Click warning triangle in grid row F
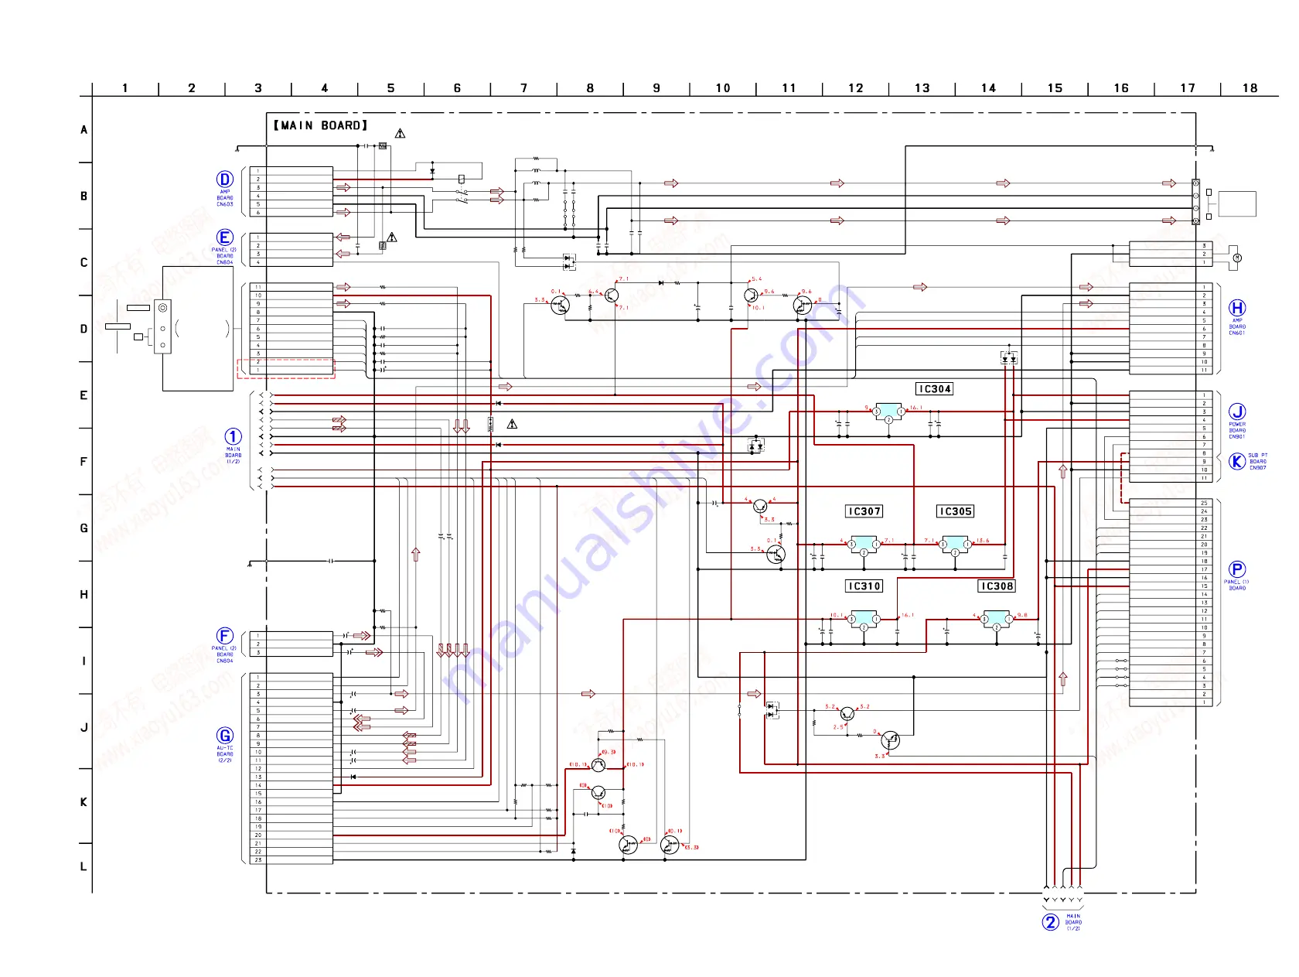 tap(512, 424)
